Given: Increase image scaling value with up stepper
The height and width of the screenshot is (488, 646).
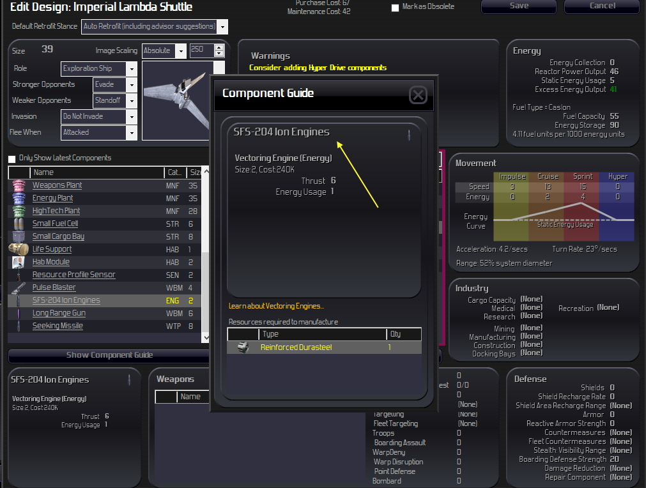Looking at the screenshot, I should click(219, 48).
